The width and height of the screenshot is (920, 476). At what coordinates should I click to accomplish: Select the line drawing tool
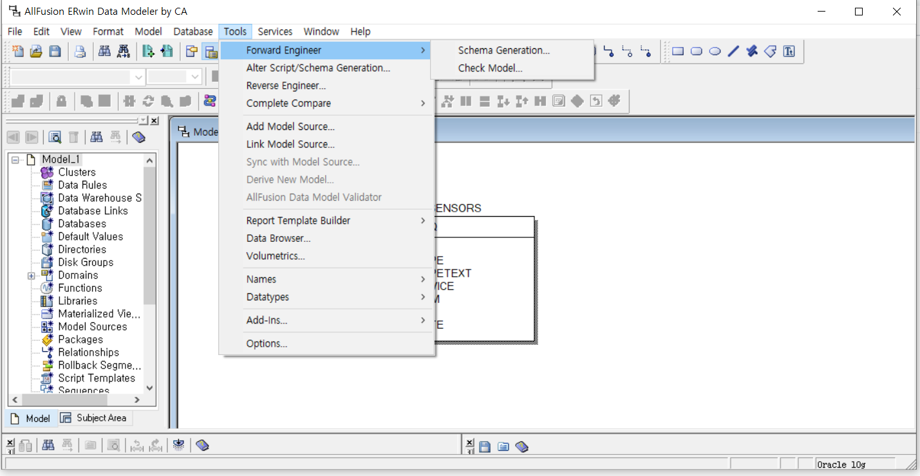pos(733,51)
